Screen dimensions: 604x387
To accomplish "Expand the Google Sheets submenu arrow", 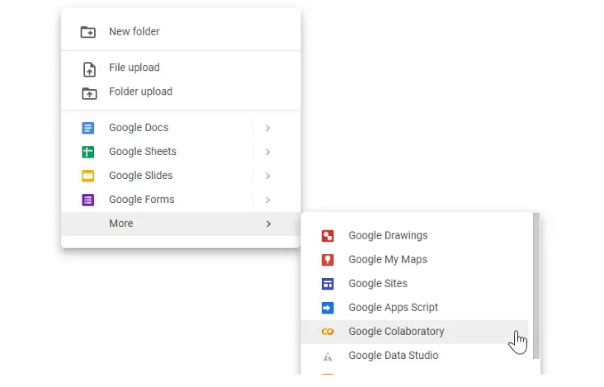I will coord(267,152).
